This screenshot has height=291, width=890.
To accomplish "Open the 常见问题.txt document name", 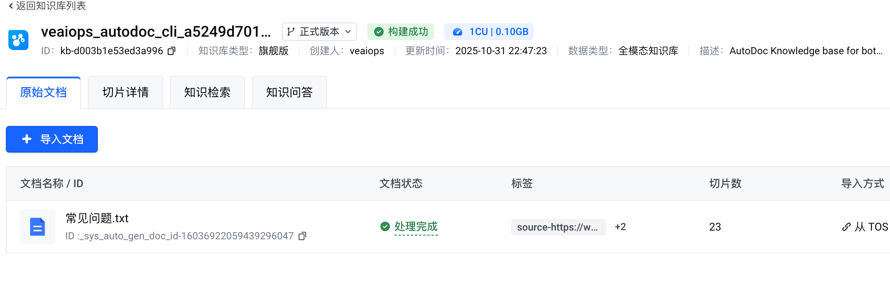I will 97,218.
